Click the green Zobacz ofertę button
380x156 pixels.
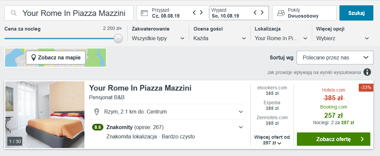[x=333, y=139]
